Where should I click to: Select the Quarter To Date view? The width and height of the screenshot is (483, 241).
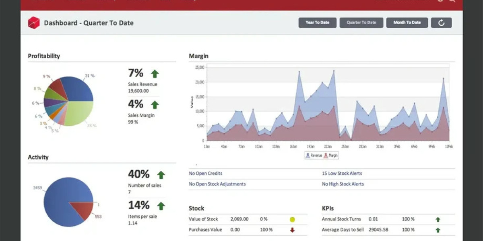[361, 22]
